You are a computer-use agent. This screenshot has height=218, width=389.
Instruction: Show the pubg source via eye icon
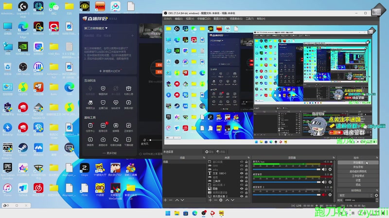[242, 170]
